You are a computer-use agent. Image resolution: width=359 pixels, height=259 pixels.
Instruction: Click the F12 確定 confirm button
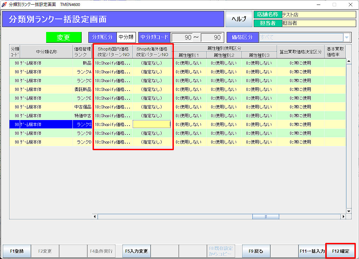pos(340,251)
